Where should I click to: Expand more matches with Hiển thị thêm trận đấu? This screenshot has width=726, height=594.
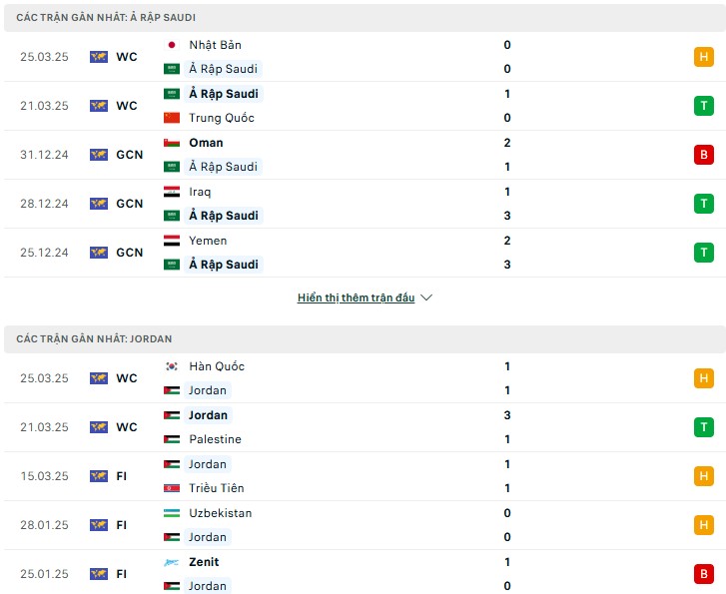click(x=356, y=297)
